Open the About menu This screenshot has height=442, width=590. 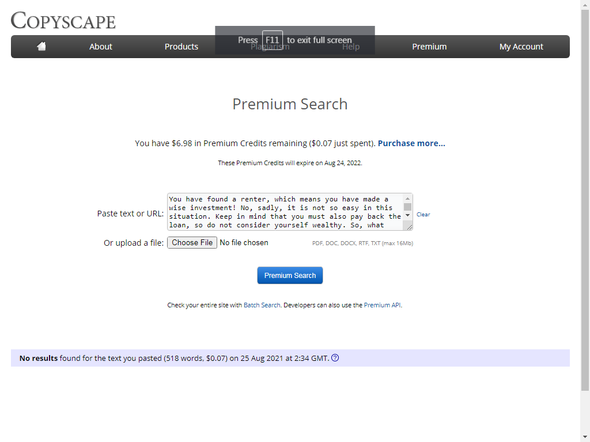pos(100,47)
